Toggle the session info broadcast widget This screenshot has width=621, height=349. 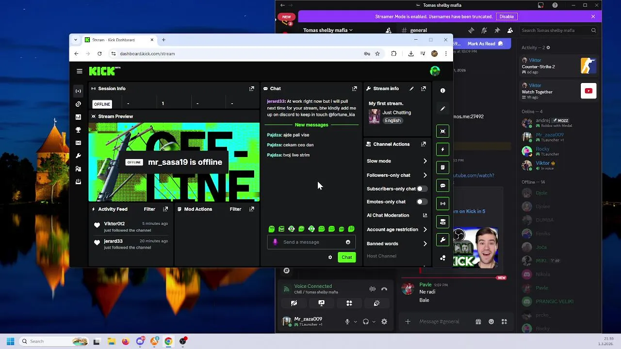point(442,204)
